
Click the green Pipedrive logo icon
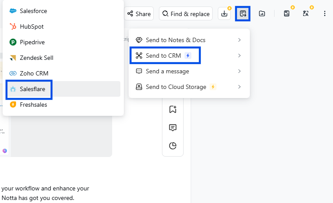tap(13, 42)
